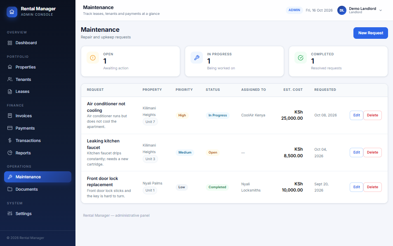The width and height of the screenshot is (393, 246).
Task: Click the Documents folder icon
Action: [x=10, y=189]
